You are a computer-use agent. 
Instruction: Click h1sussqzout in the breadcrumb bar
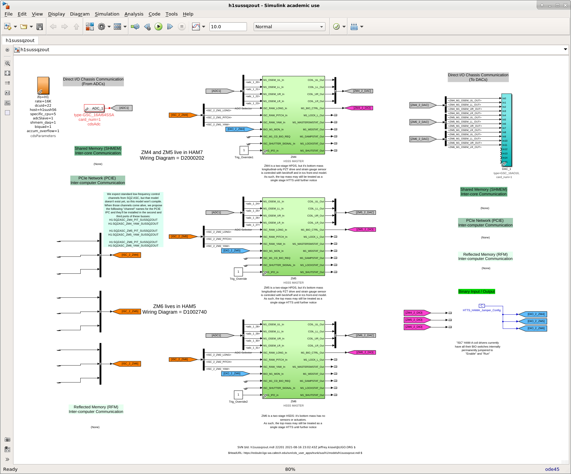tap(35, 49)
